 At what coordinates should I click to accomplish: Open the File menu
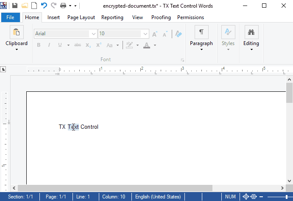click(10, 17)
